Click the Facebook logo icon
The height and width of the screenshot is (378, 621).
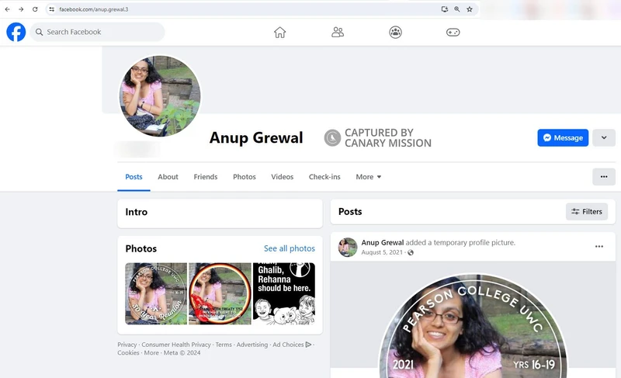coord(16,32)
